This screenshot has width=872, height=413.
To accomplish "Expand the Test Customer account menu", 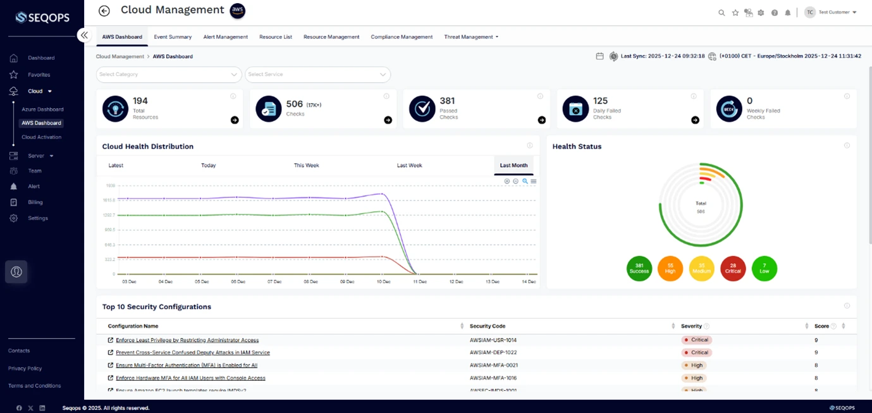I will pyautogui.click(x=833, y=12).
